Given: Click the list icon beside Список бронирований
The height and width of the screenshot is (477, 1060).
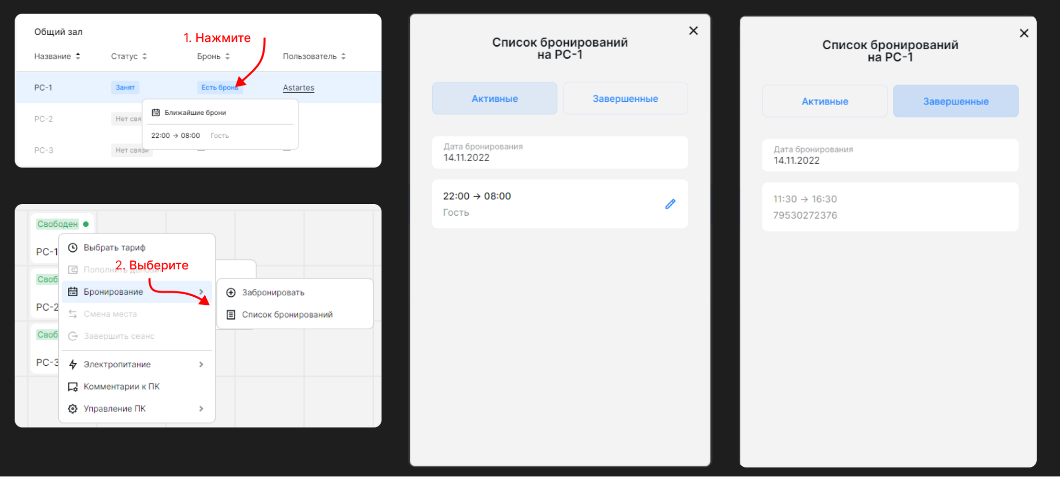Looking at the screenshot, I should [231, 315].
